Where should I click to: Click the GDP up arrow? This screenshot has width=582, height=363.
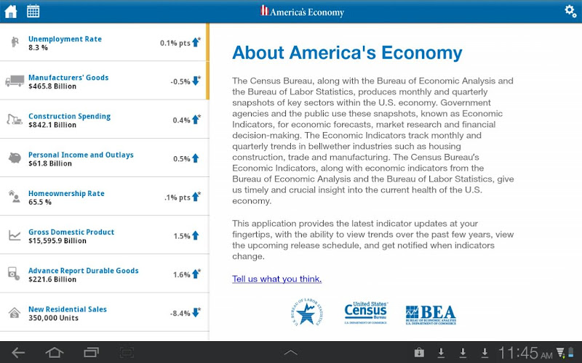(196, 235)
